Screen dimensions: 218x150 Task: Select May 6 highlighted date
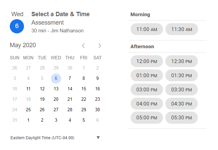coord(56,78)
